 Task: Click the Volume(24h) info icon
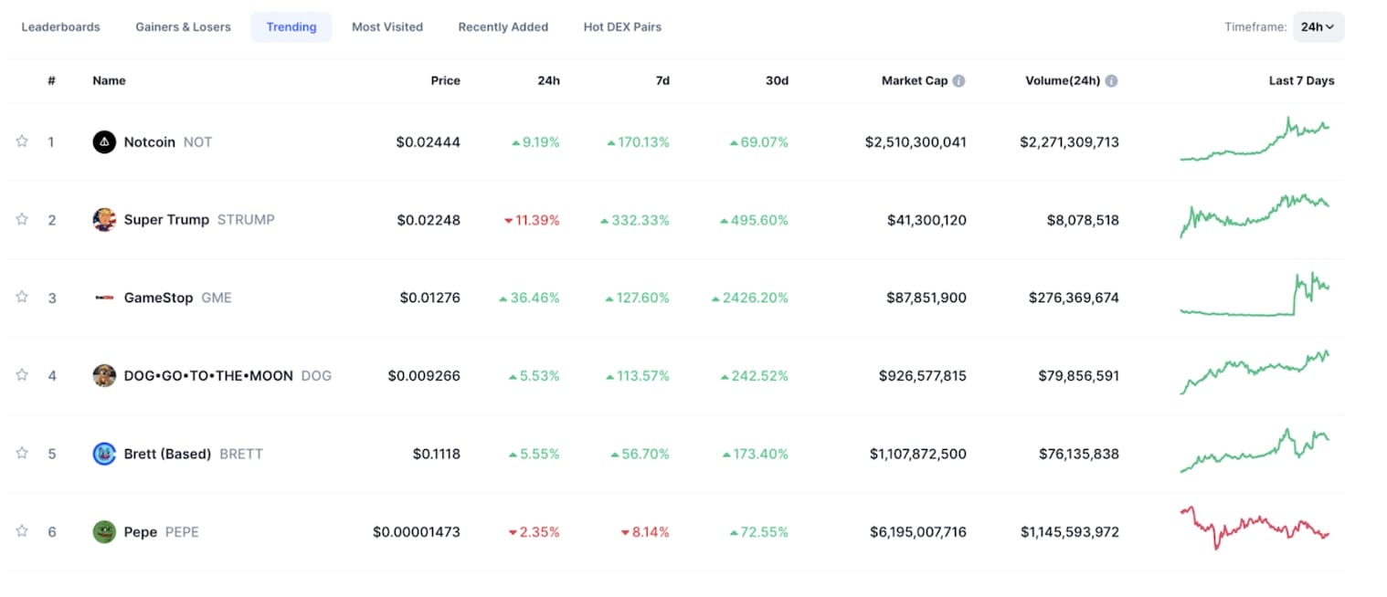[x=1111, y=80]
